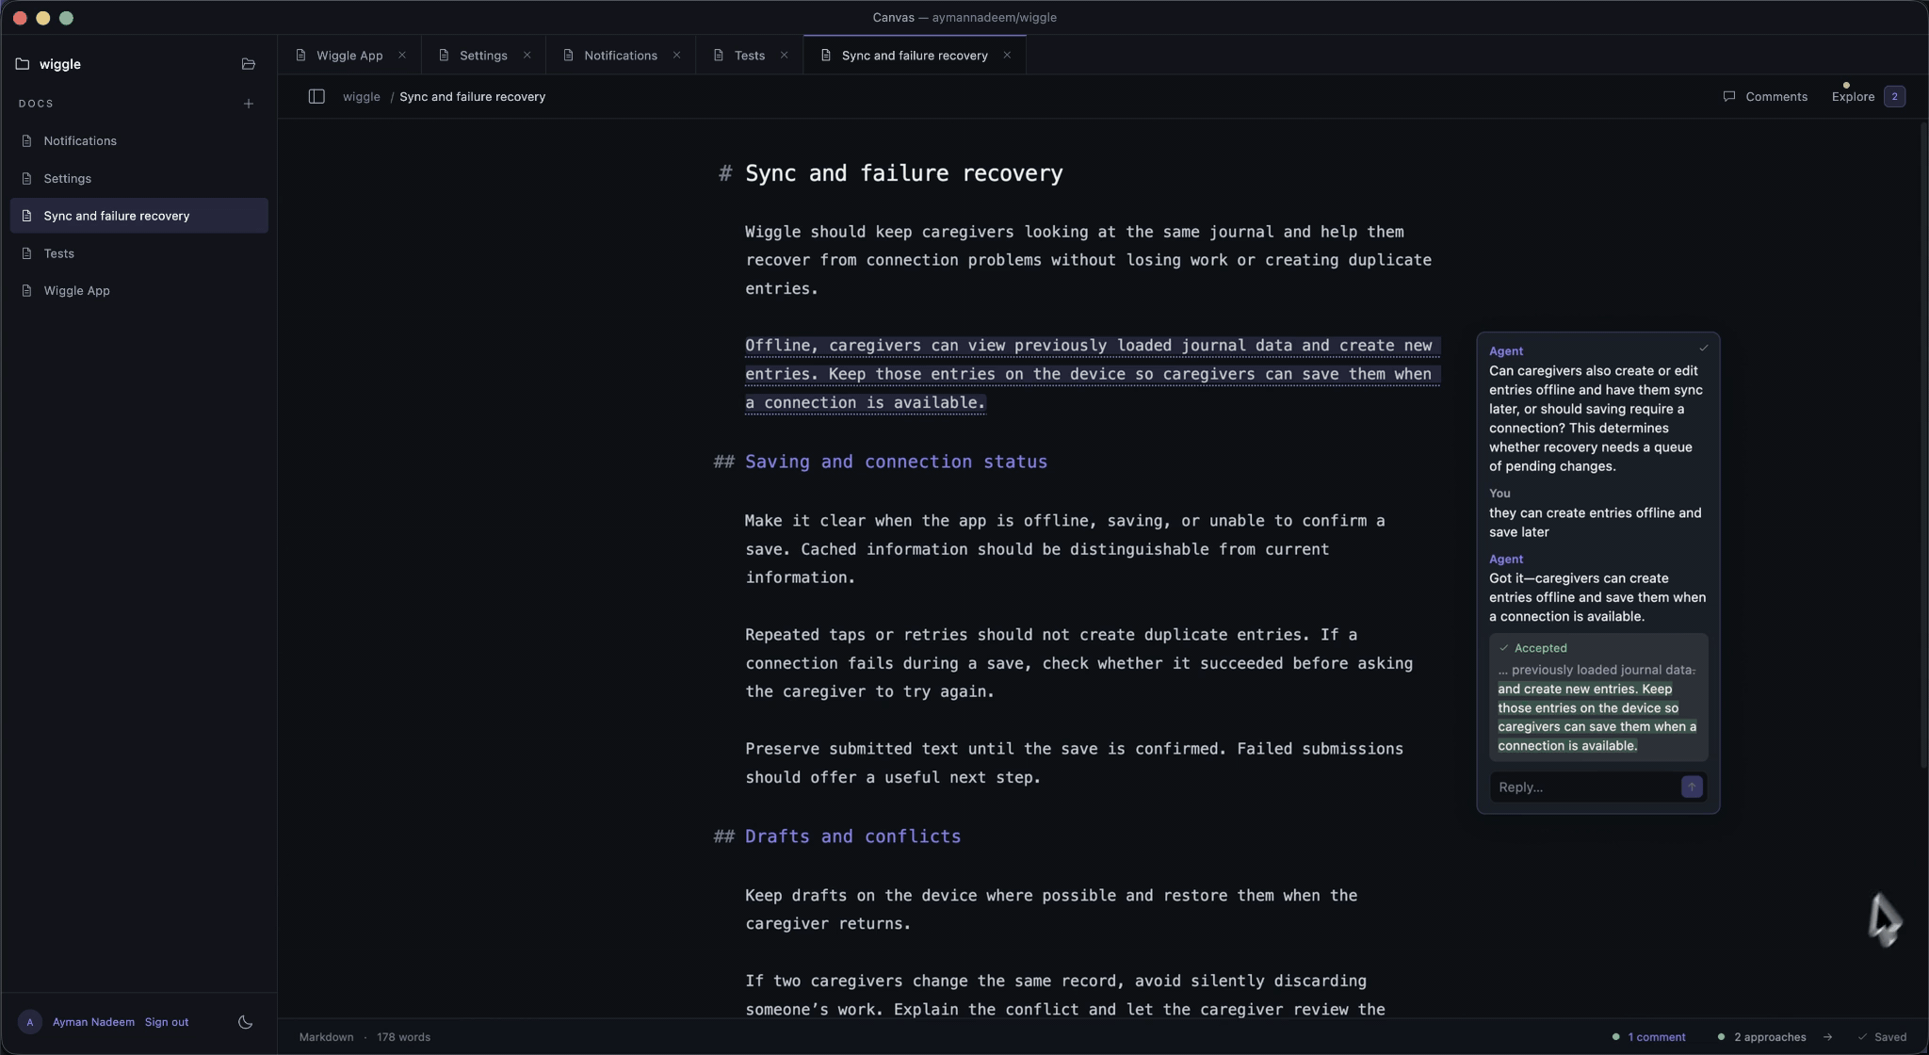Screen dimensions: 1929x1055
Task: Toggle sidebar panel icon in breadcrumb bar
Action: (x=316, y=96)
